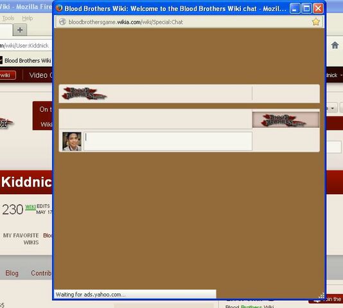The width and height of the screenshot is (343, 308).
Task: Bookmark chat page with star icon
Action: pyautogui.click(x=316, y=22)
